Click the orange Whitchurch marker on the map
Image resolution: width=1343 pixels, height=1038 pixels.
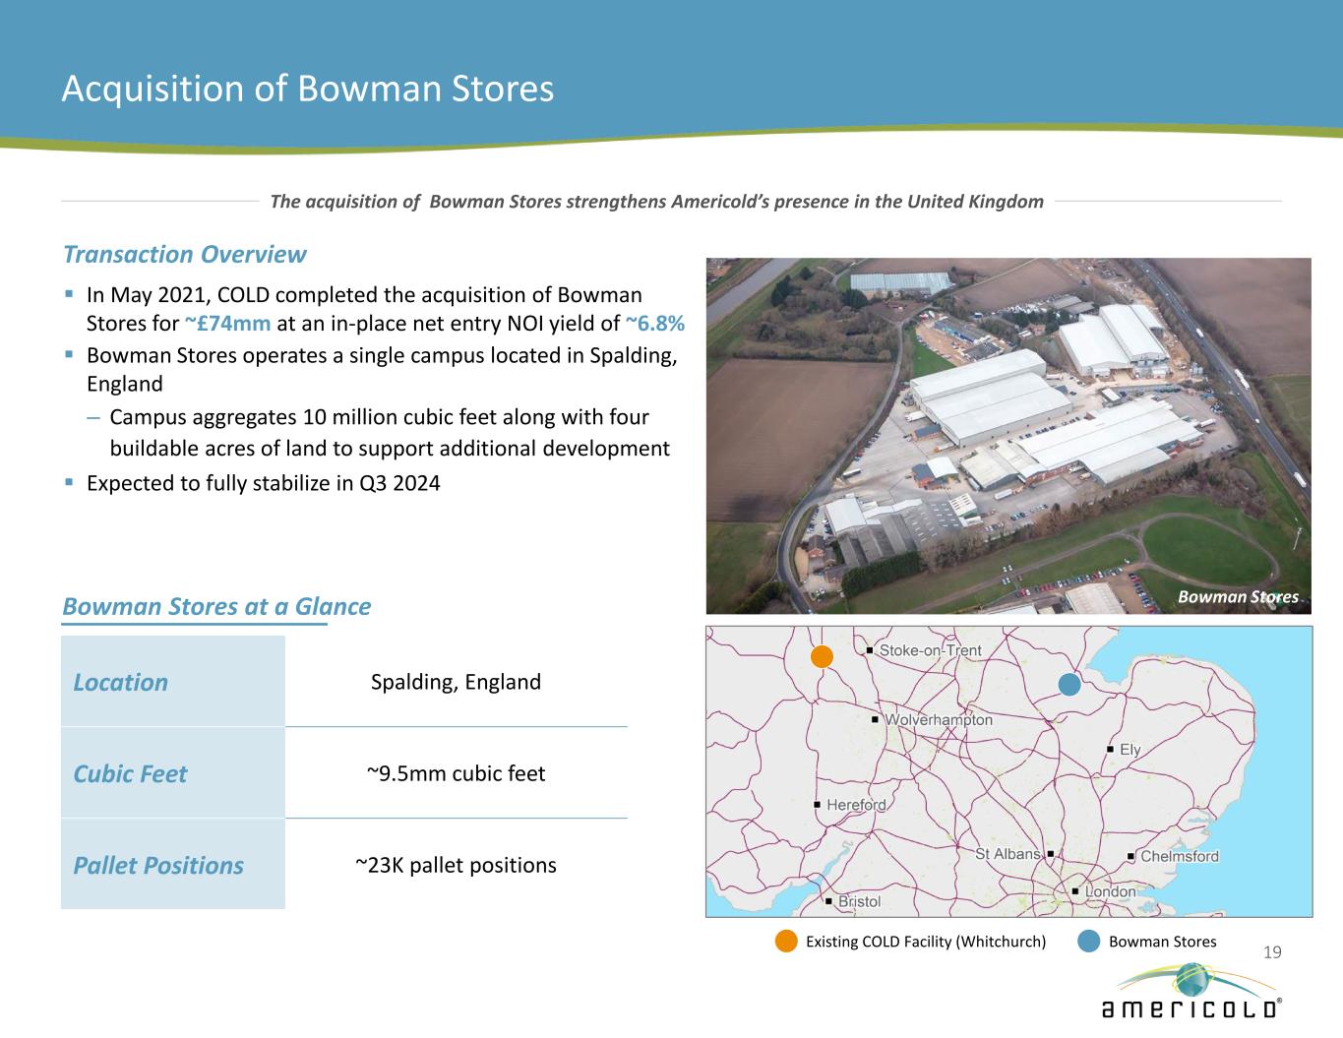pos(822,656)
